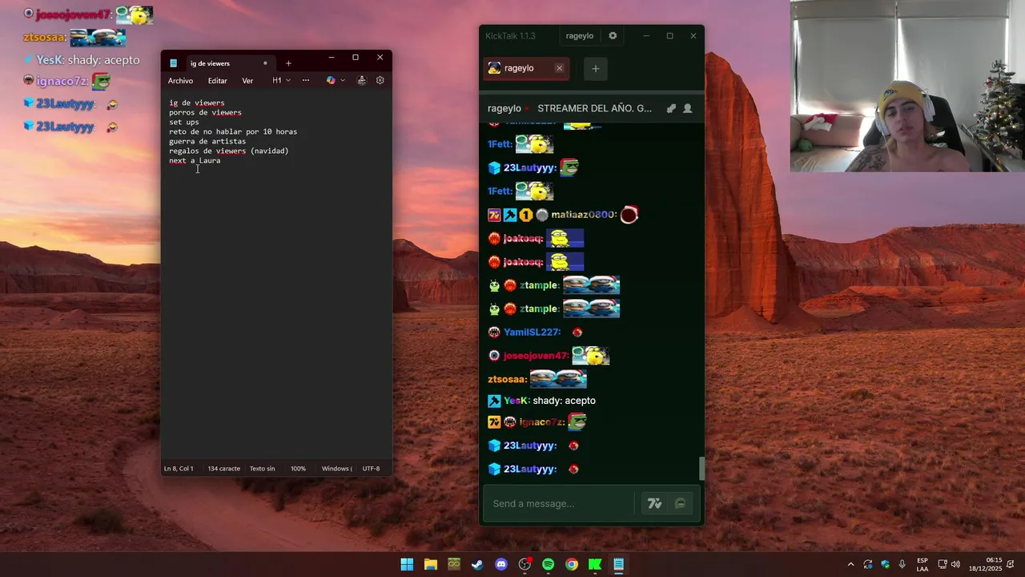Open File Explorer from the taskbar
This screenshot has width=1025, height=577.
[x=430, y=564]
